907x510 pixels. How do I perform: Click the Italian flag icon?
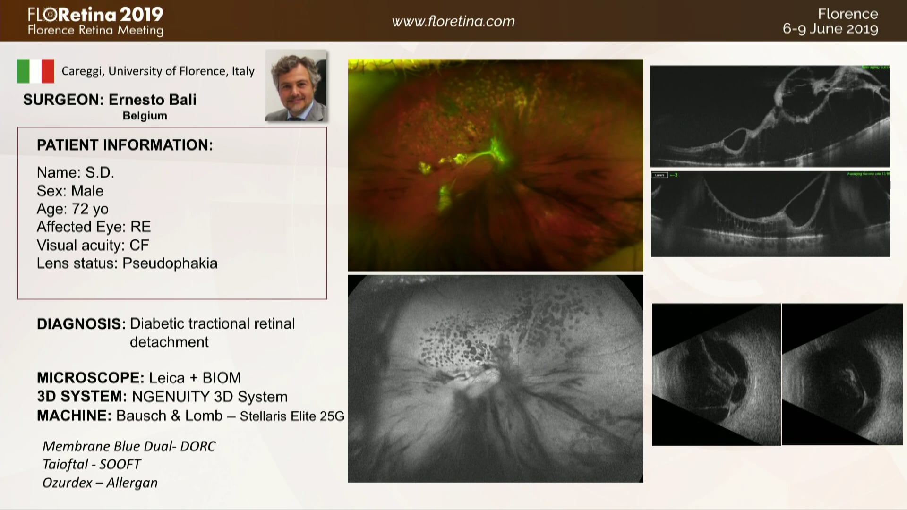pyautogui.click(x=35, y=71)
